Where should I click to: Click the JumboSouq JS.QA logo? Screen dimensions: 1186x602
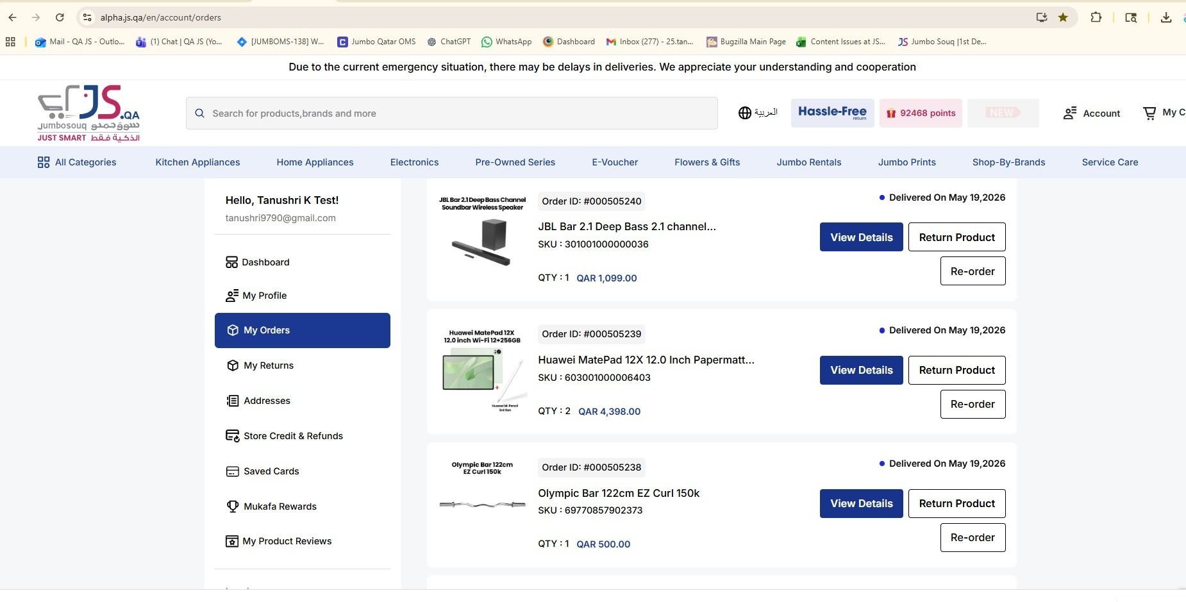[x=88, y=113]
